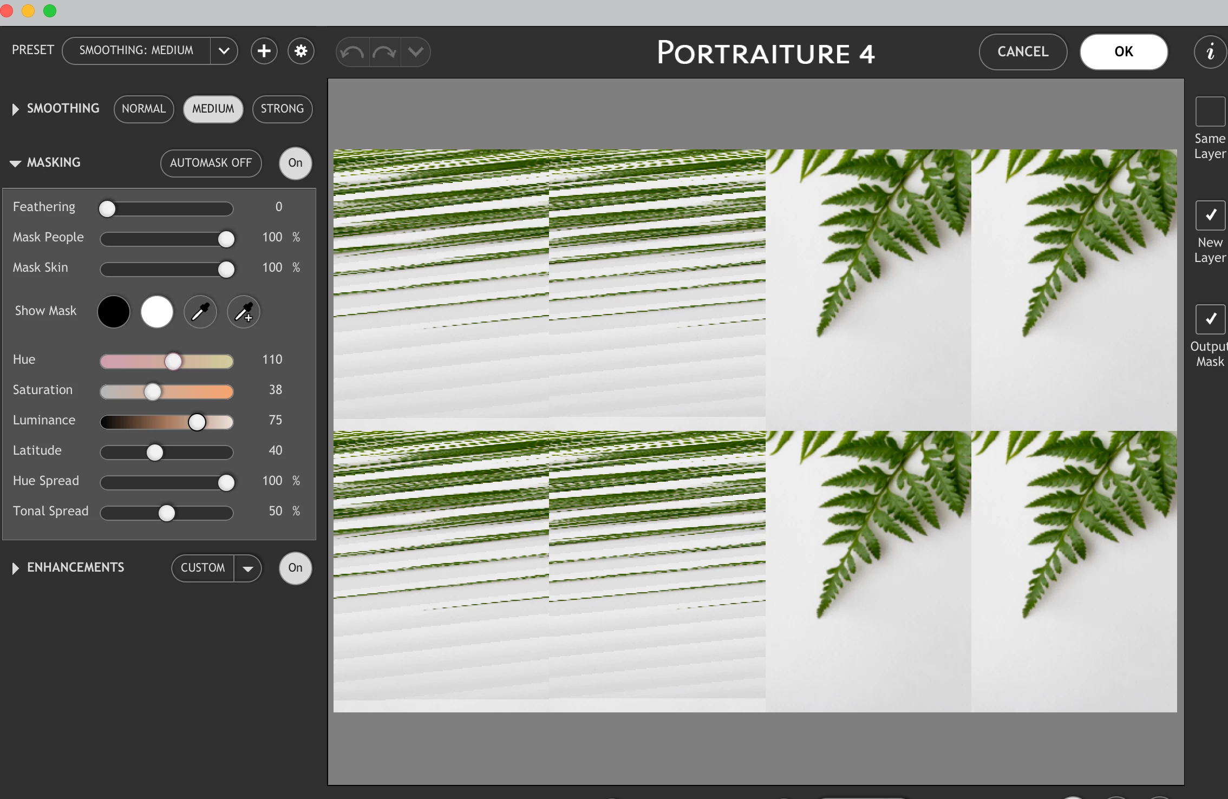This screenshot has height=799, width=1228.
Task: Open the undo history chevron
Action: [x=415, y=52]
